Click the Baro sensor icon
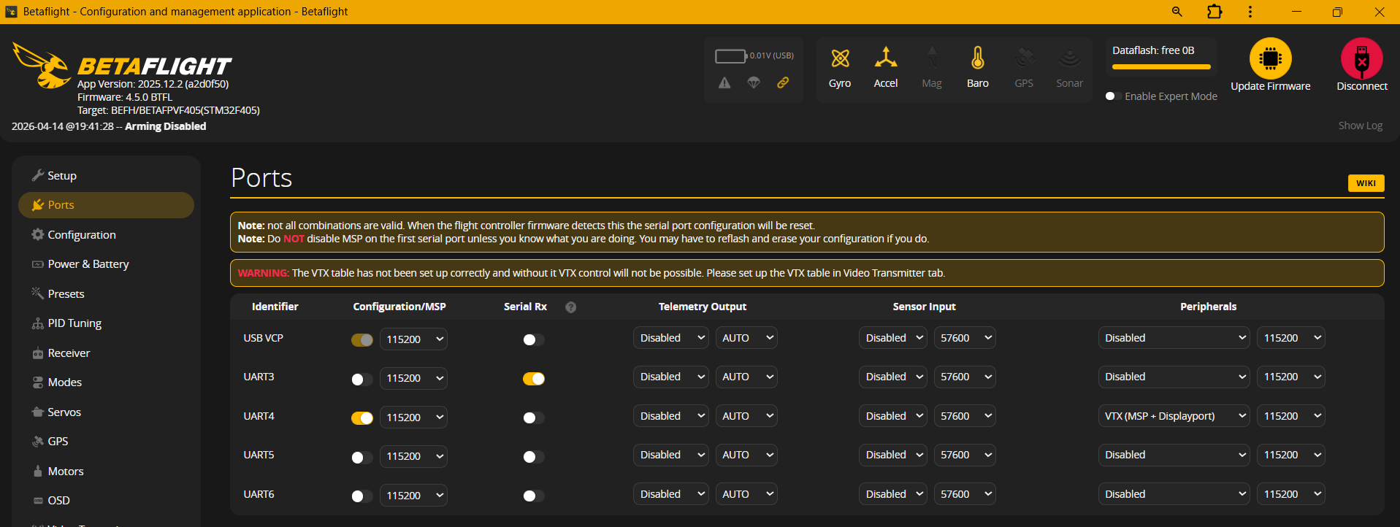 tap(977, 58)
